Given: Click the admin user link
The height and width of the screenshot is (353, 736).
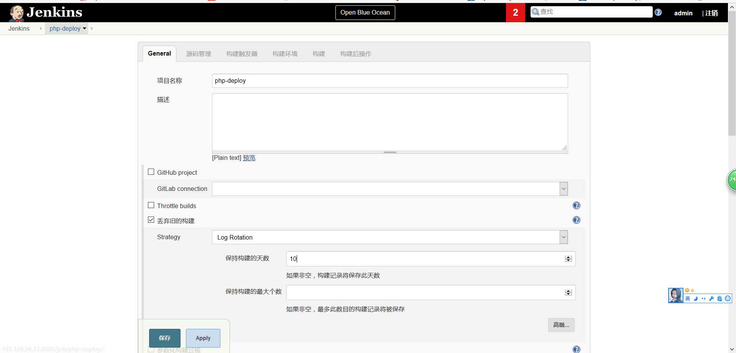Looking at the screenshot, I should coord(683,13).
